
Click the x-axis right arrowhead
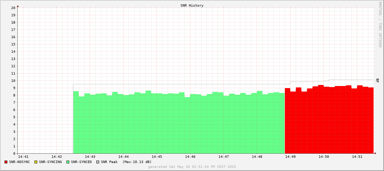(375, 153)
